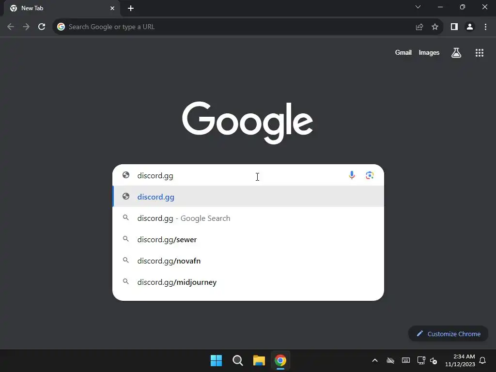Open a new tab with the plus button
496x372 pixels.
[x=131, y=8]
